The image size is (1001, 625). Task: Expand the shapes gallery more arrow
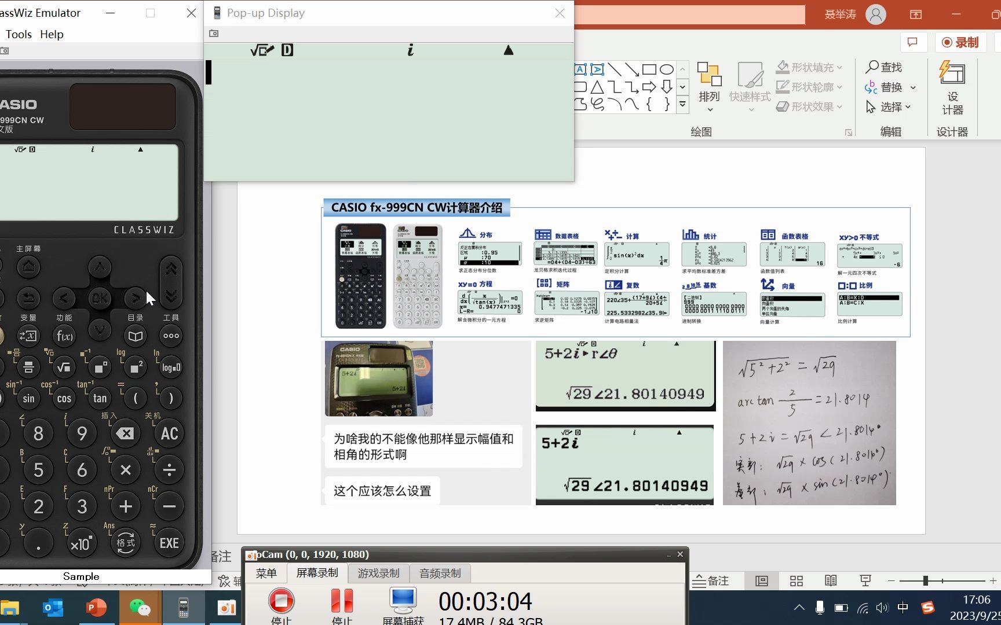[x=682, y=105]
